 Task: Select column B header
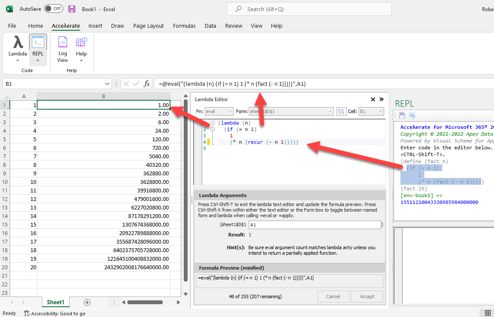click(103, 96)
